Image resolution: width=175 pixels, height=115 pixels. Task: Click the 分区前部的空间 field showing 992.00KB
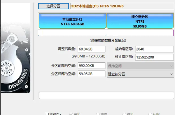coord(92,66)
